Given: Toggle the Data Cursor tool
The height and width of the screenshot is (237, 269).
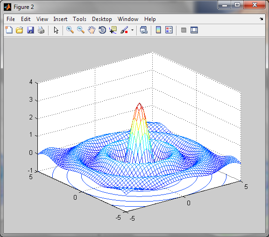Looking at the screenshot, I should point(113,30).
